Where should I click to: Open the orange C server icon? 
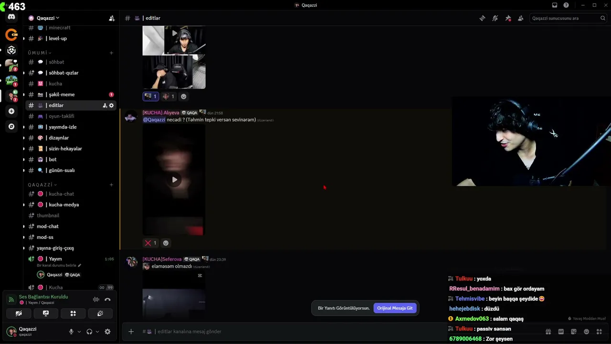(11, 34)
